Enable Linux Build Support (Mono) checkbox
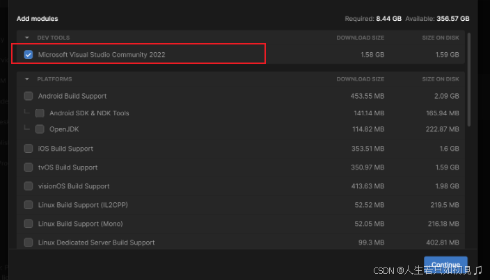 [x=29, y=224]
